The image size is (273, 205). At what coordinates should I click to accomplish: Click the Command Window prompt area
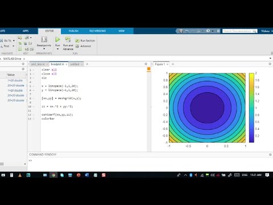coord(150,165)
